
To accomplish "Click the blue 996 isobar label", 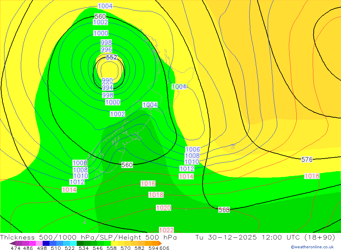I will [106, 49].
